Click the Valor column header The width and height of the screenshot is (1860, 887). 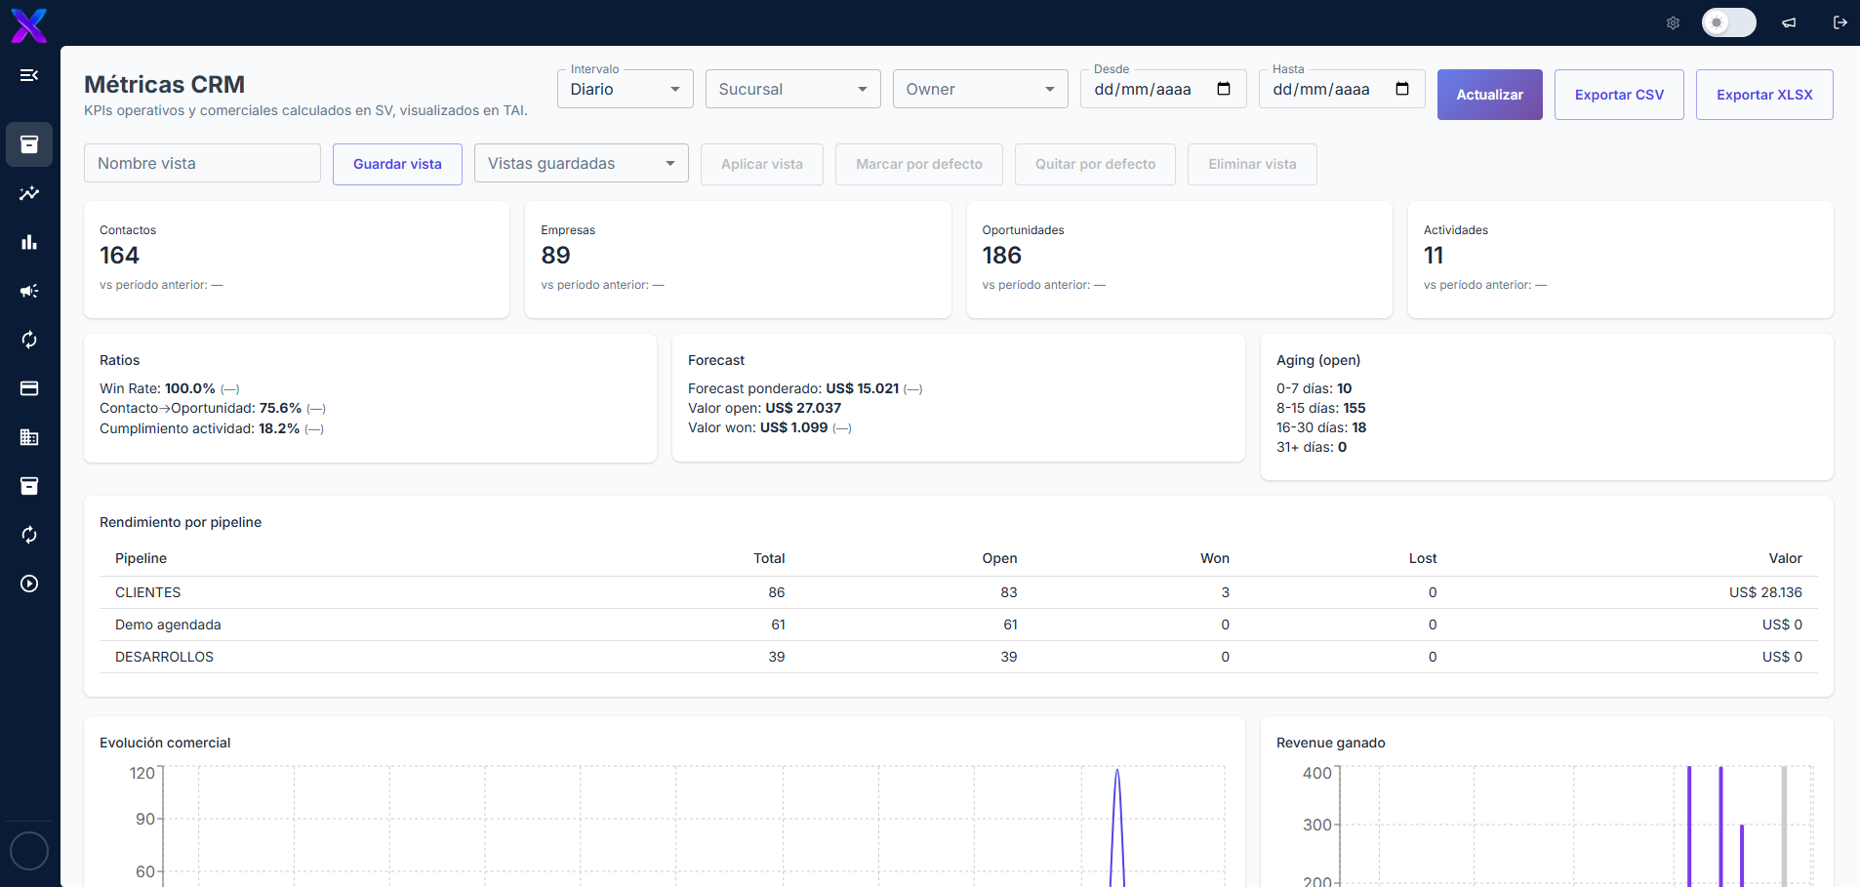pos(1785,558)
